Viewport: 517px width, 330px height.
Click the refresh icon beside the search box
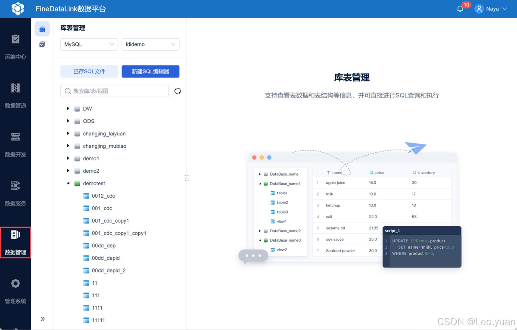(178, 91)
